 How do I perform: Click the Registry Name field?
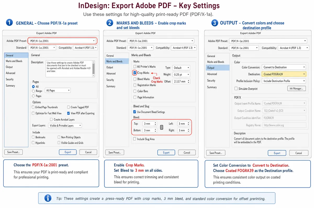[284, 125]
